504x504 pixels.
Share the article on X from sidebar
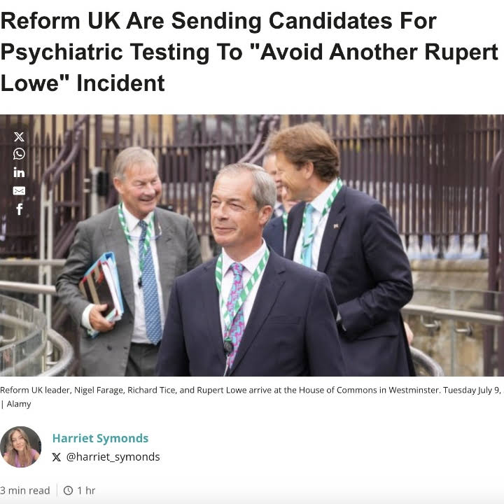pyautogui.click(x=19, y=136)
